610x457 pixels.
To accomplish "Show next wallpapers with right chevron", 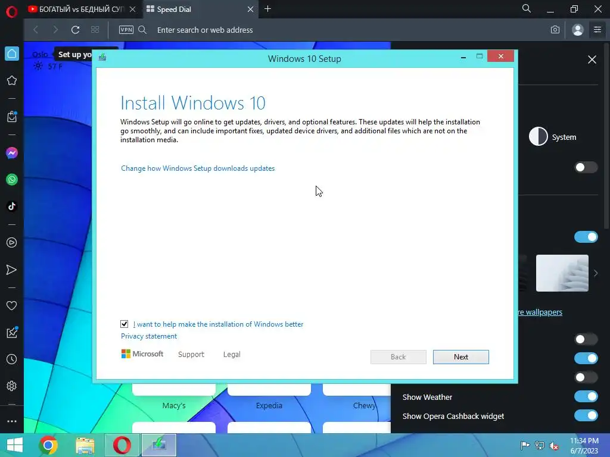I will pyautogui.click(x=596, y=273).
